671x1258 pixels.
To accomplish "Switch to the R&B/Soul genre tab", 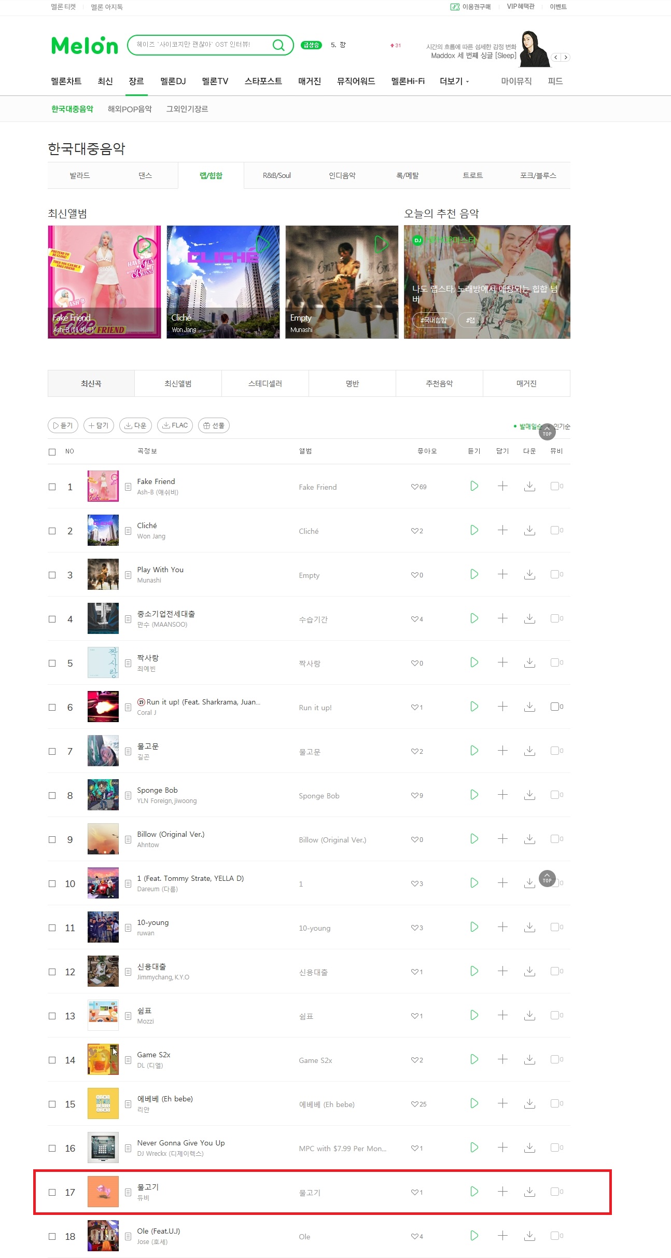I will pos(276,175).
